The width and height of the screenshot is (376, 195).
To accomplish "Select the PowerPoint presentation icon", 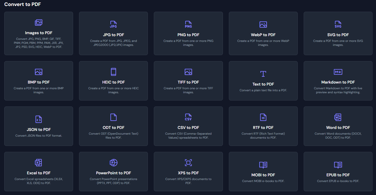I will [x=113, y=163].
